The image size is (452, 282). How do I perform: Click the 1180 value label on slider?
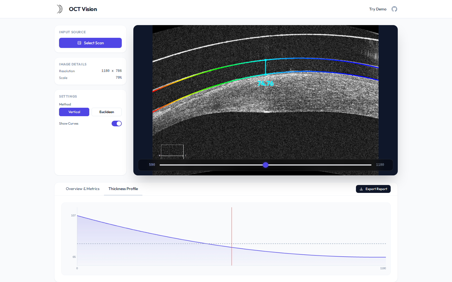coord(380,165)
